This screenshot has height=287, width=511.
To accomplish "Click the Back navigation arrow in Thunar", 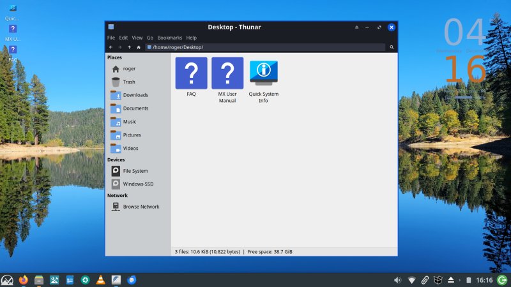I will click(x=111, y=47).
